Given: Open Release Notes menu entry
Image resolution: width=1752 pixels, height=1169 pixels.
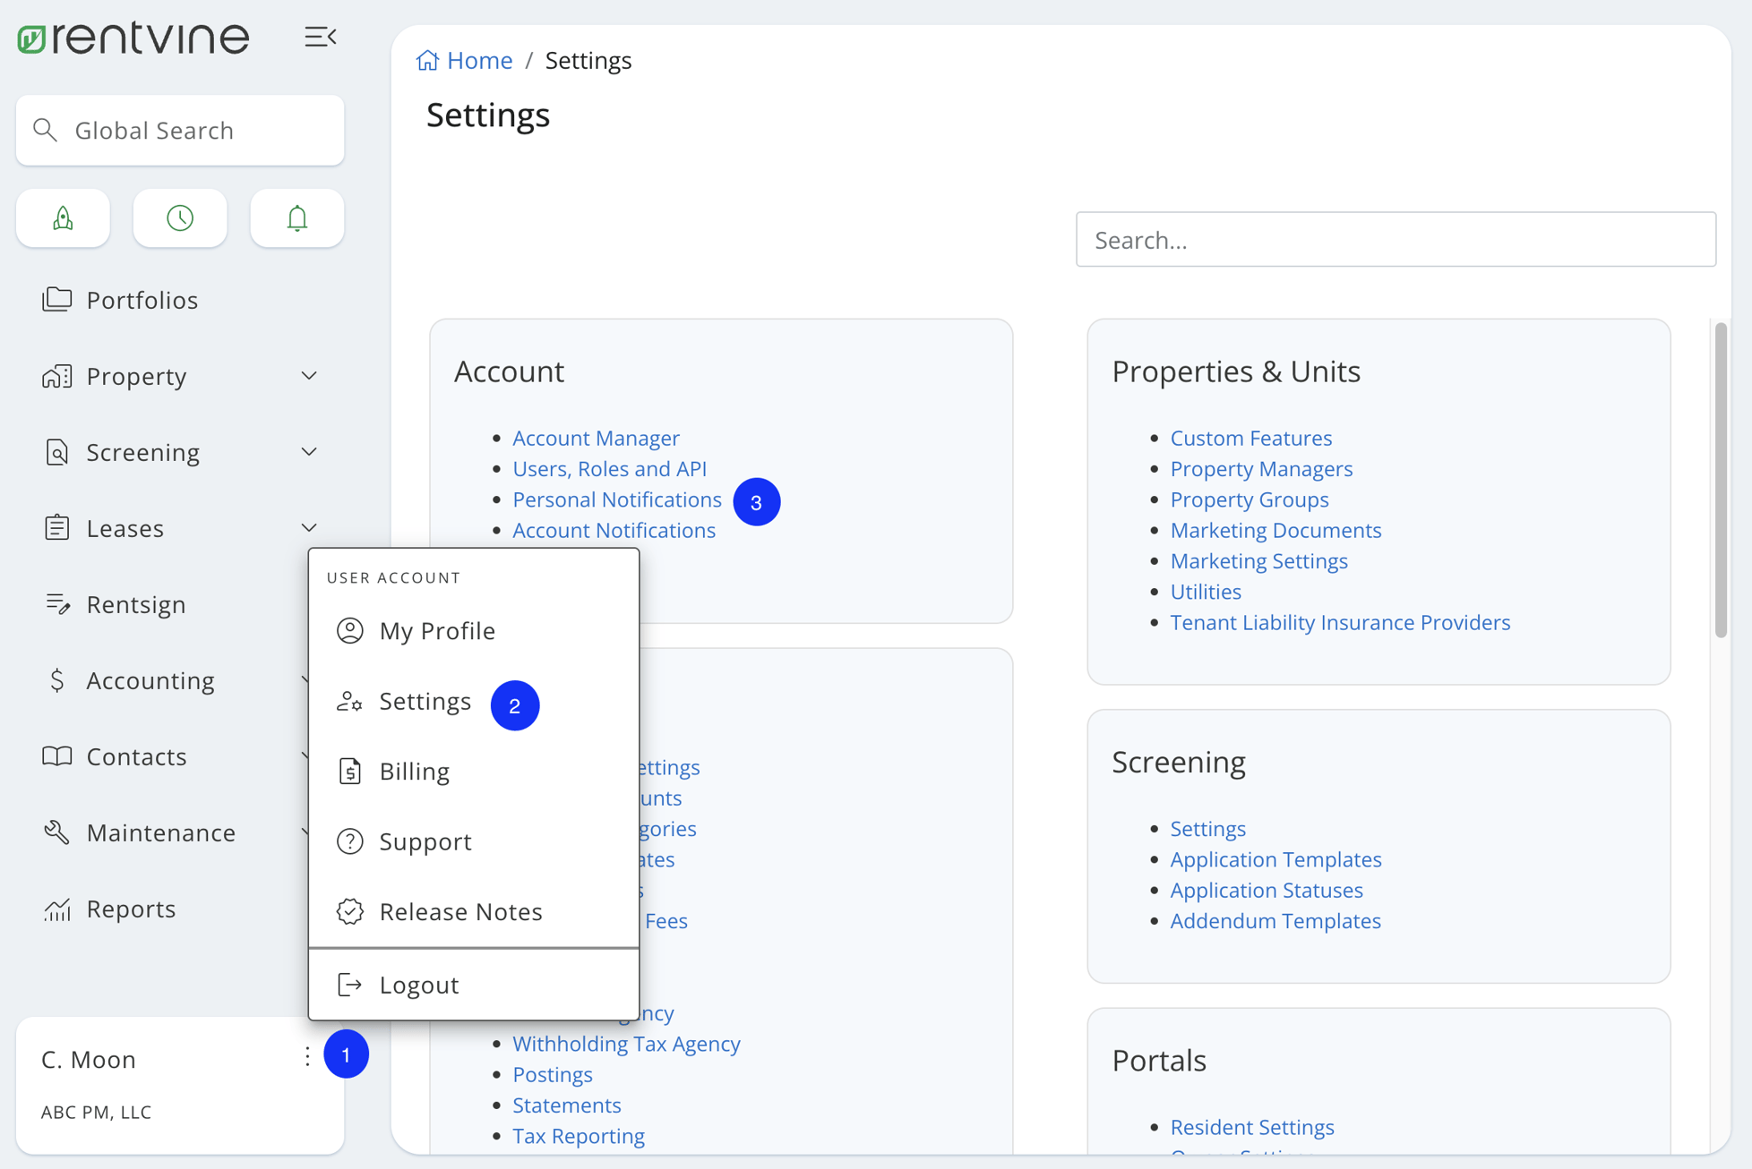Looking at the screenshot, I should click(460, 911).
